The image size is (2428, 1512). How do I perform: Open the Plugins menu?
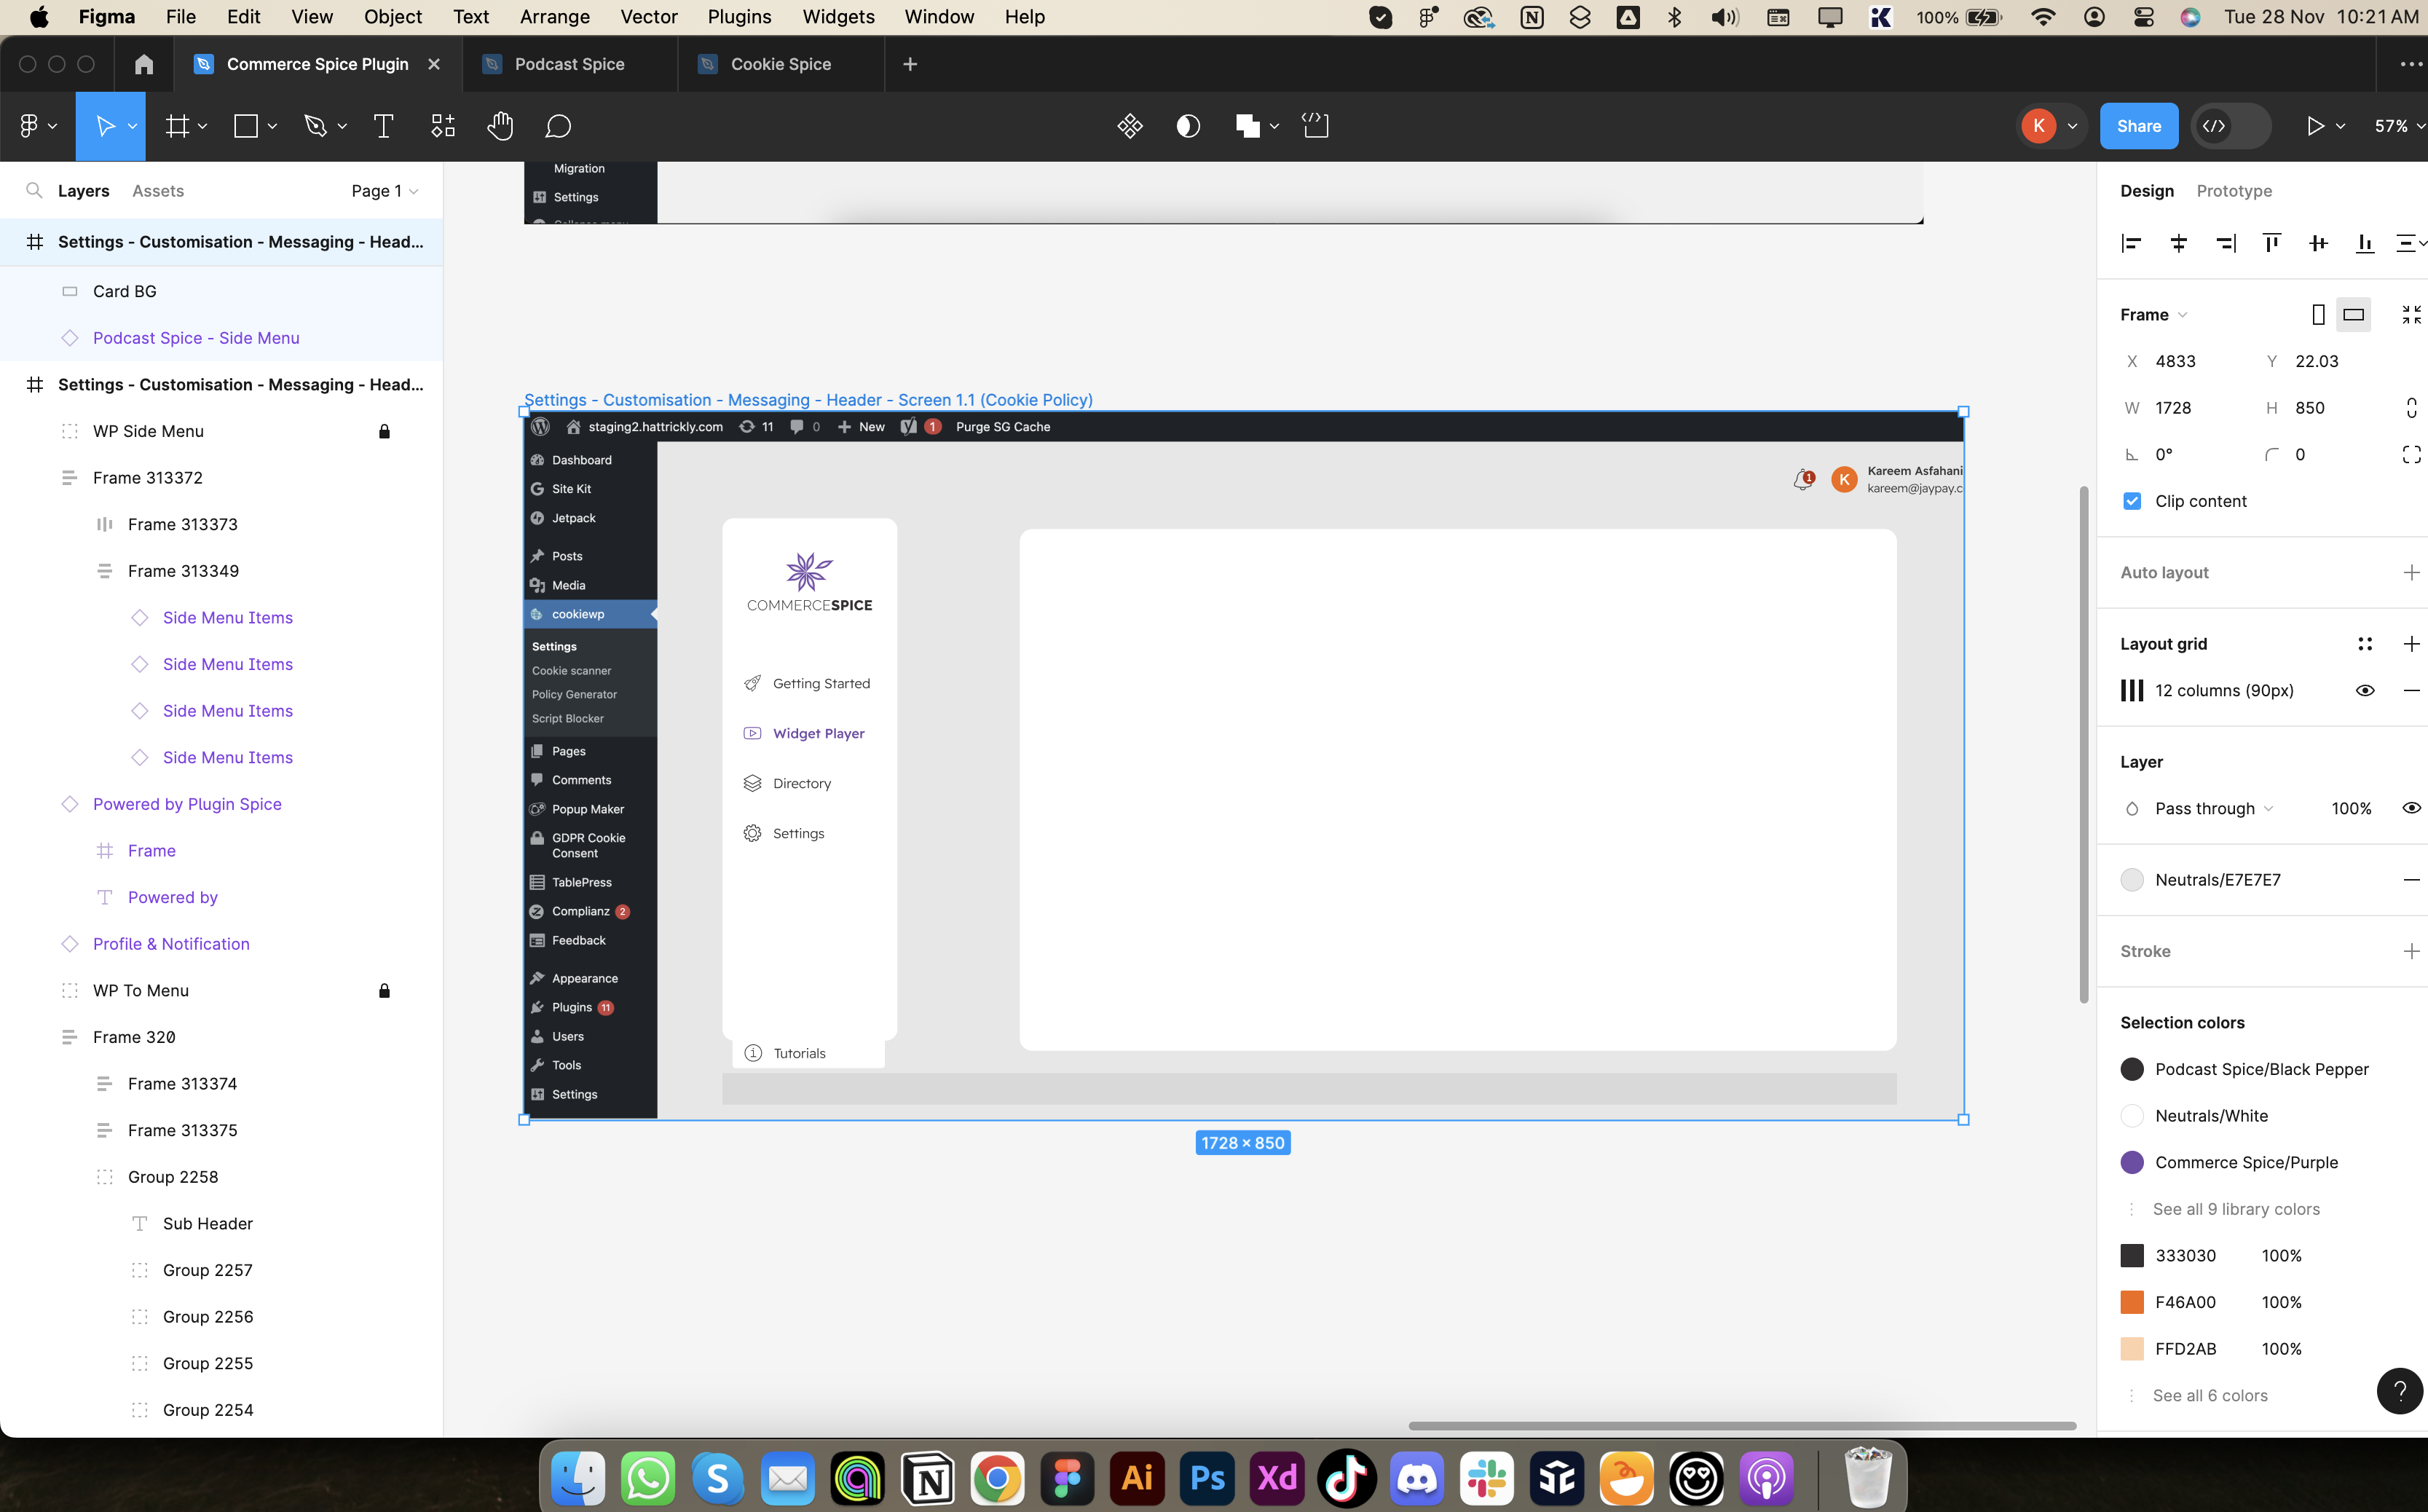(738, 17)
